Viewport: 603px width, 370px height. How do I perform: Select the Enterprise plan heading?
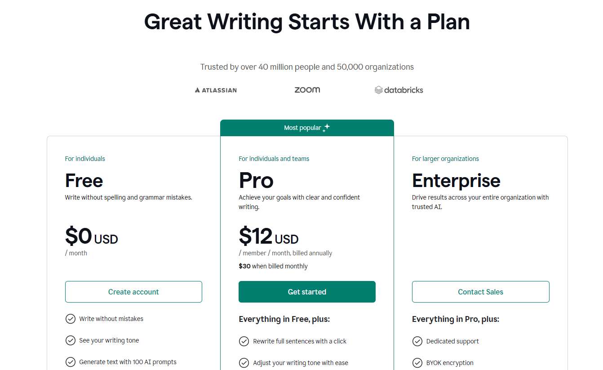[456, 181]
